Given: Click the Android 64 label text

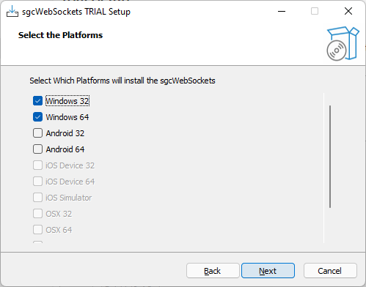Looking at the screenshot, I should [65, 149].
